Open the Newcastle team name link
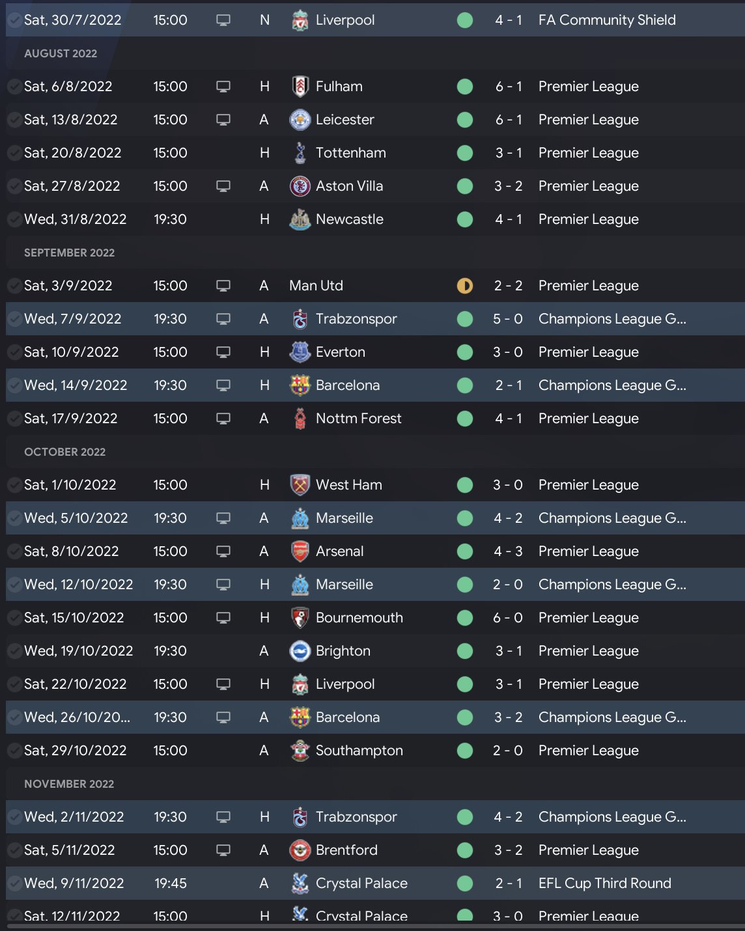This screenshot has height=931, width=745. tap(349, 219)
